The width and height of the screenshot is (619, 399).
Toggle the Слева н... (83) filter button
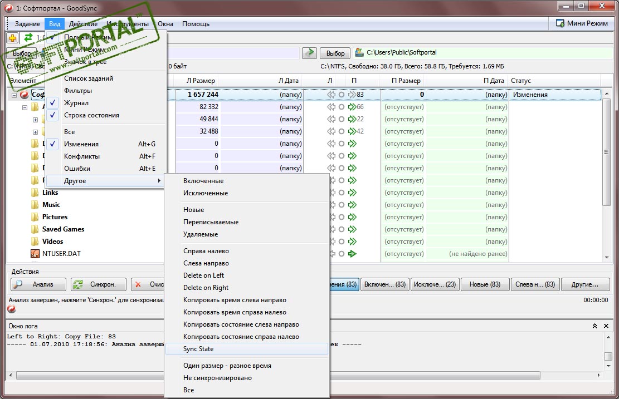click(535, 284)
